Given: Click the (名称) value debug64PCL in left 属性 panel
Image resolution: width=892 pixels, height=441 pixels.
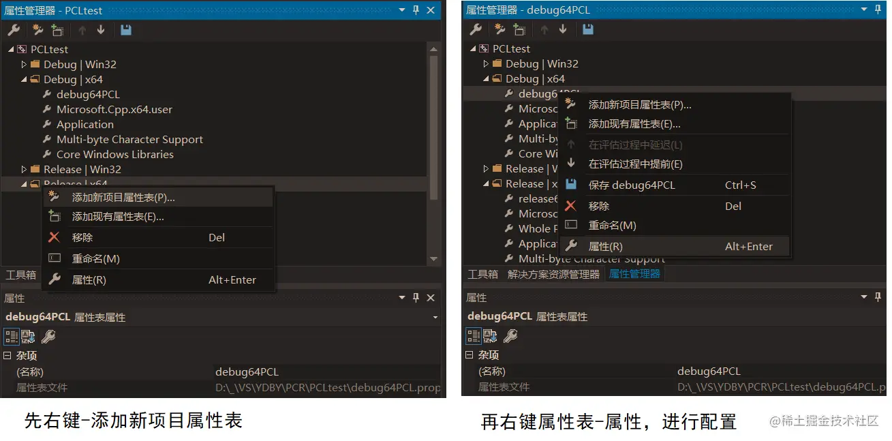Looking at the screenshot, I should point(326,372).
